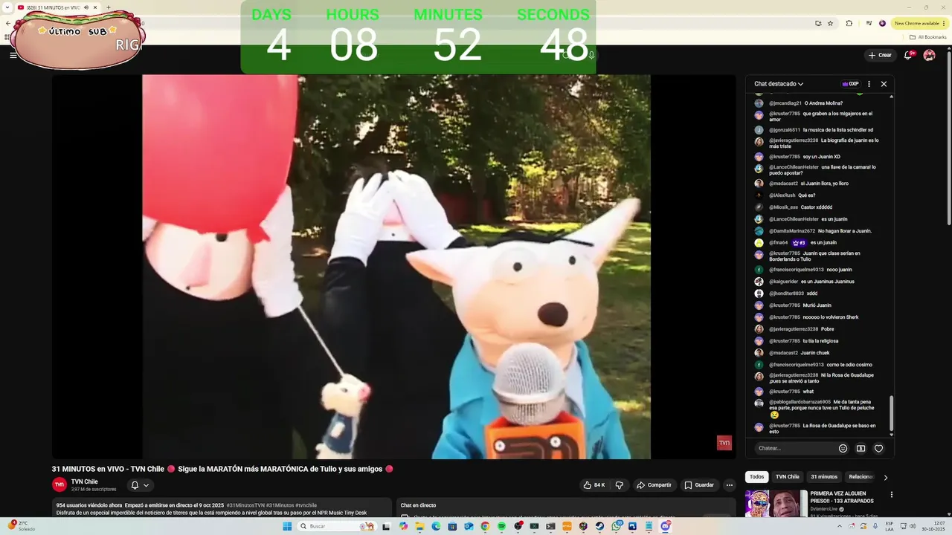Open the taskbar weather widget showing 21°C
Image resolution: width=952 pixels, height=535 pixels.
point(21,526)
